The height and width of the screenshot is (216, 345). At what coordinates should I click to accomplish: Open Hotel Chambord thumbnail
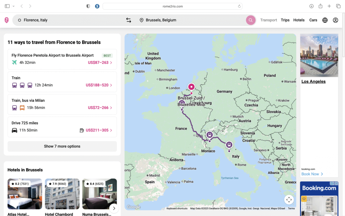pos(62,194)
